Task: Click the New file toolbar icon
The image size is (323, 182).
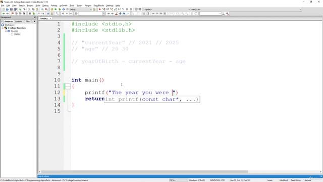Action: 4,10
